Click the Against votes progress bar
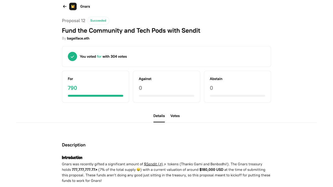Viewport: 333px width, 187px height. [x=167, y=96]
